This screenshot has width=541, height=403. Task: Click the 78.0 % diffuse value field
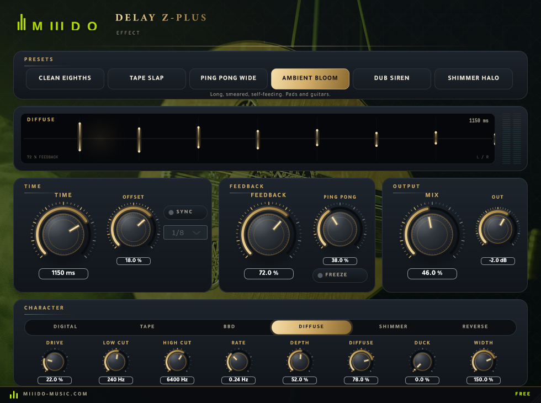click(x=361, y=380)
